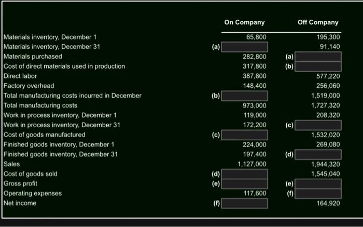Screen dimensions: 363x227
Task: Click the value 256,060
Action: (328, 86)
